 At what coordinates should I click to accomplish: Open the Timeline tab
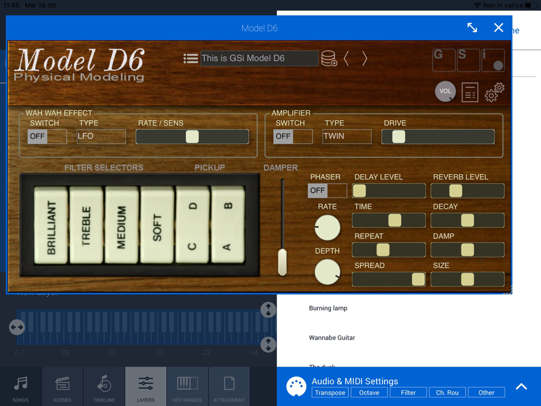tap(104, 387)
